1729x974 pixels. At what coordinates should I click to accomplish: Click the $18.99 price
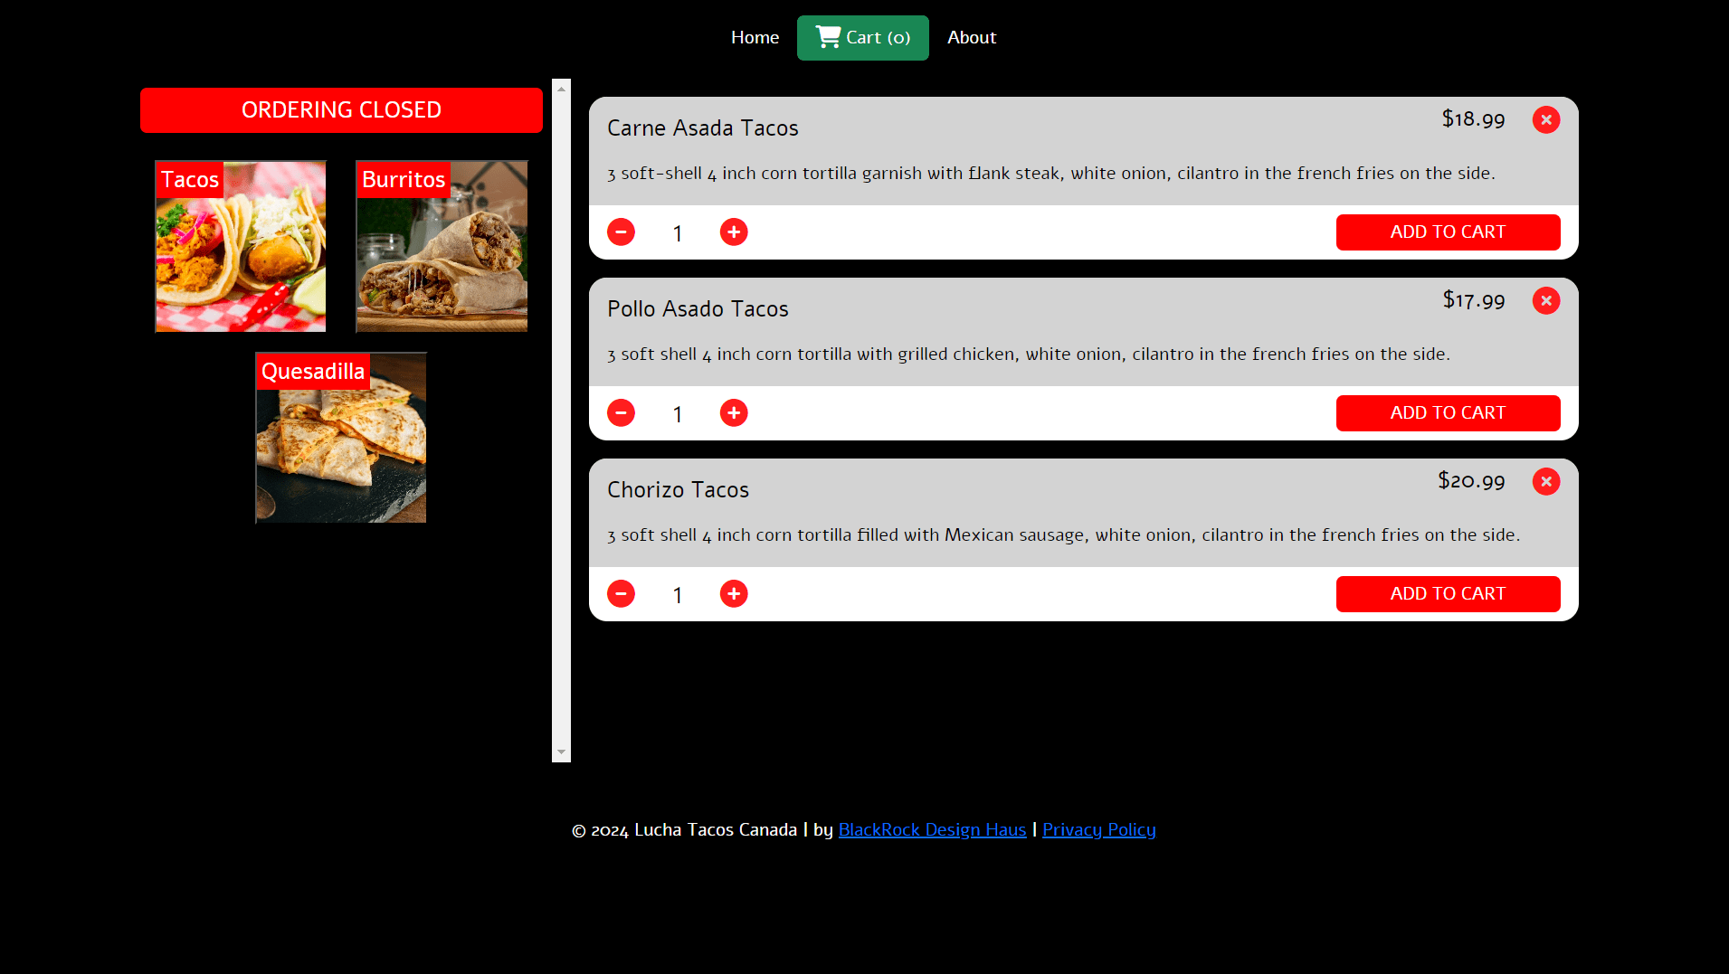click(x=1473, y=119)
